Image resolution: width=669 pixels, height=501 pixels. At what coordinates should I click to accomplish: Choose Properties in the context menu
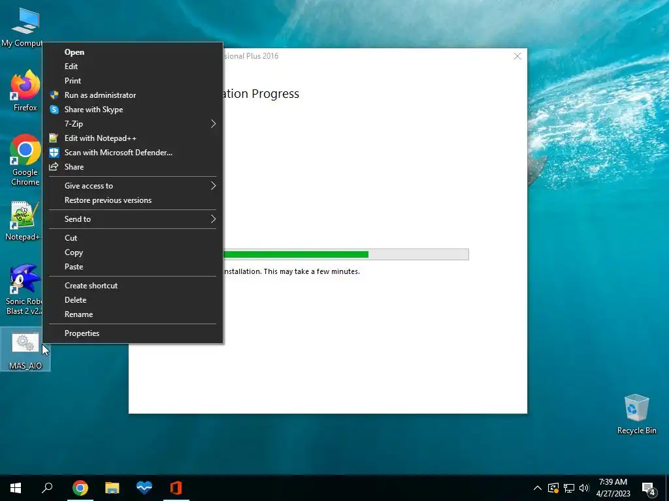pyautogui.click(x=133, y=333)
